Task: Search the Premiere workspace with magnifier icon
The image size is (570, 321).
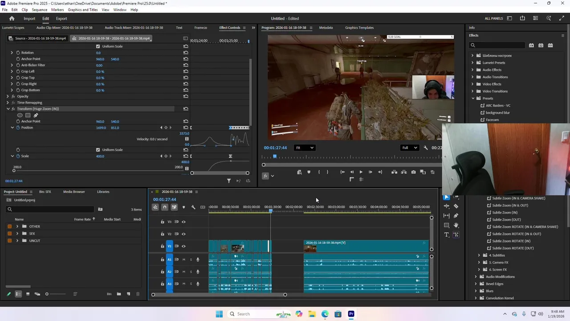Action: [x=549, y=18]
